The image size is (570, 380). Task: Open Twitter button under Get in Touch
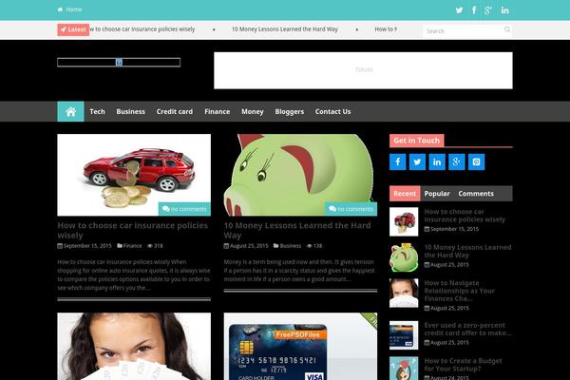coord(417,161)
